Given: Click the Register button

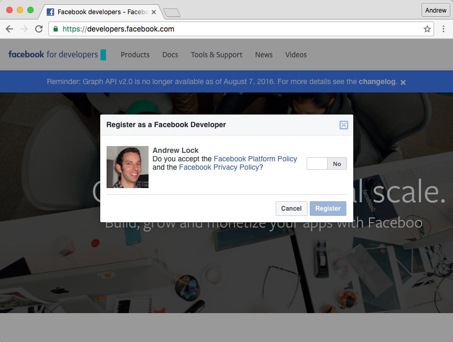Looking at the screenshot, I should click(328, 209).
